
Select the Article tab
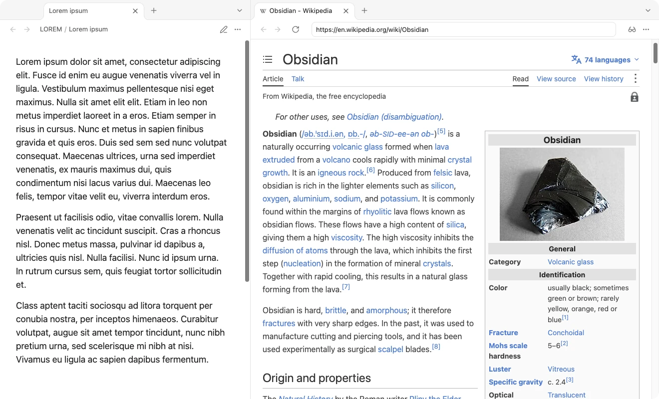click(273, 79)
